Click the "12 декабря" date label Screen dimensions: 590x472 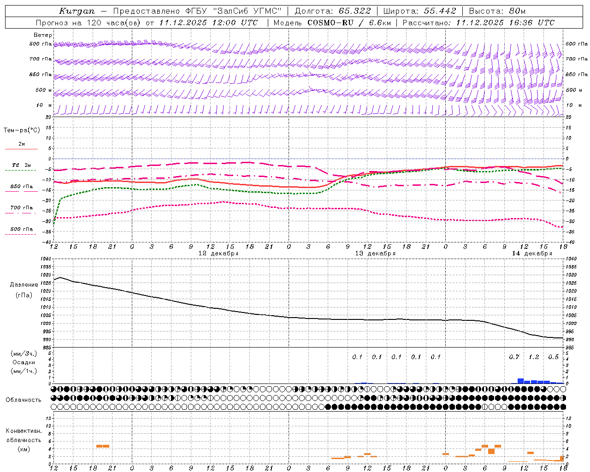(218, 254)
